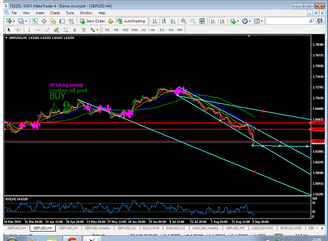Open the notifications chat bubble icon
Image resolution: width=328 pixels, height=241 pixels.
320,20
